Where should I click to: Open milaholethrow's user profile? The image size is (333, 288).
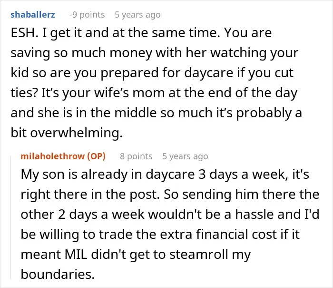[52, 156]
